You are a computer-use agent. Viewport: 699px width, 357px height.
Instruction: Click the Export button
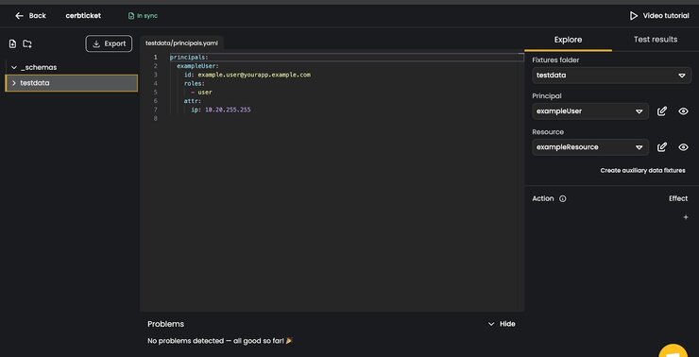pyautogui.click(x=109, y=43)
